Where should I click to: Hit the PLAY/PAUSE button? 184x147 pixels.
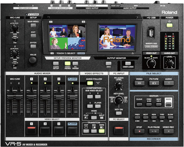pos(154,131)
